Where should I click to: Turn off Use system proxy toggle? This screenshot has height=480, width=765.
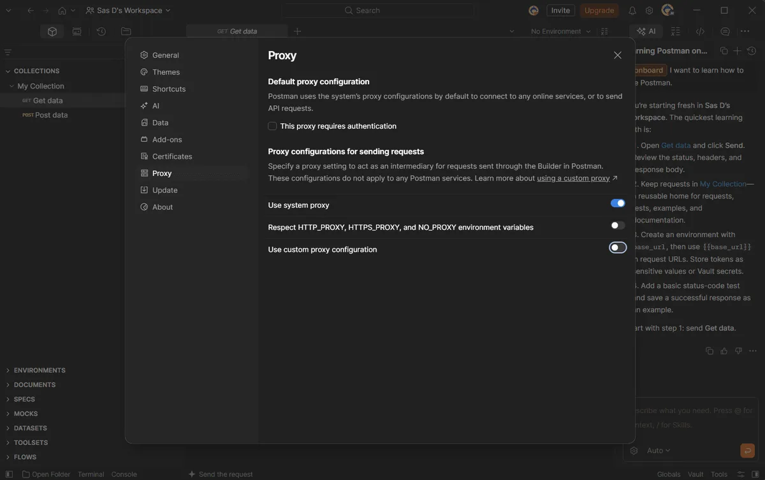point(618,203)
